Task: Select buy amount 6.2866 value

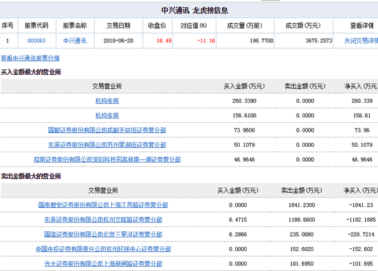Action: coord(238,235)
